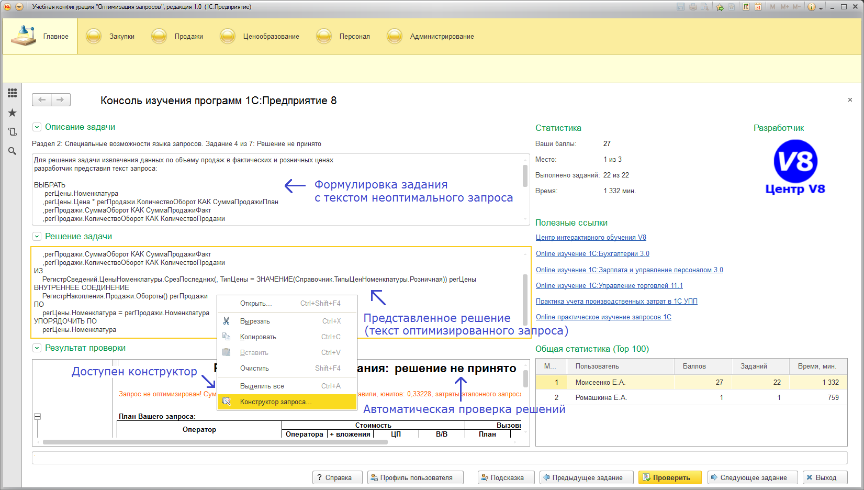Close the console form with the x button
This screenshot has height=490, width=864.
click(x=850, y=99)
